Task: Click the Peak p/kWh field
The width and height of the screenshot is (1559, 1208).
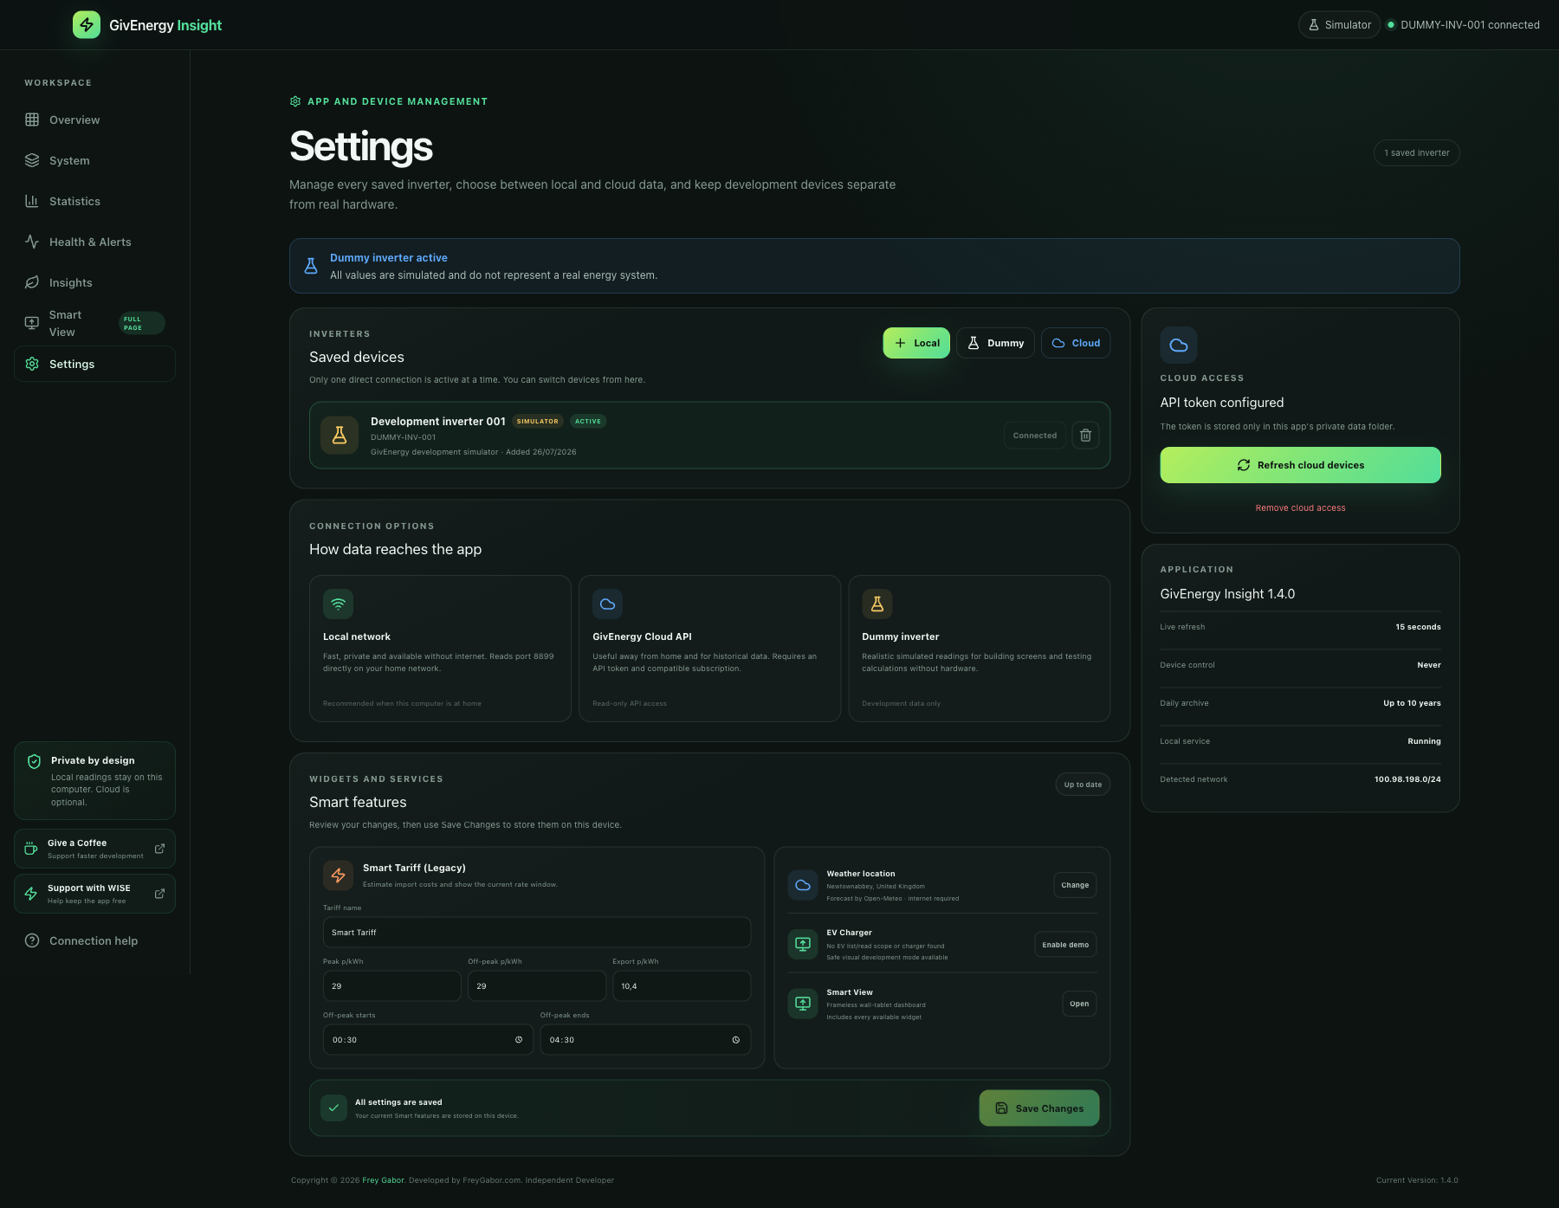Action: click(392, 986)
